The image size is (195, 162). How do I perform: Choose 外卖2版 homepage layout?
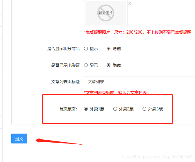(115, 109)
